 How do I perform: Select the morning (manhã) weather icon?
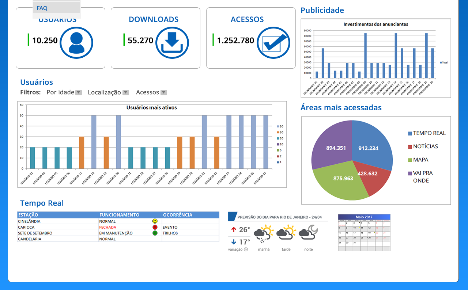(x=264, y=234)
